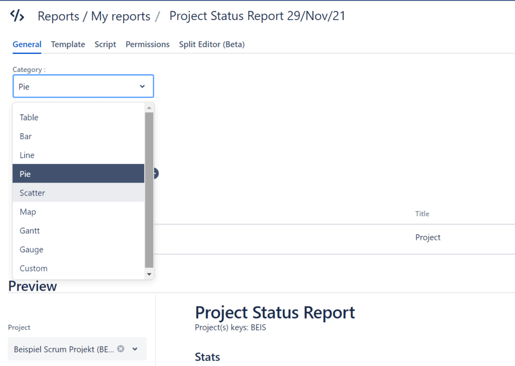Select Custom category option

point(33,268)
